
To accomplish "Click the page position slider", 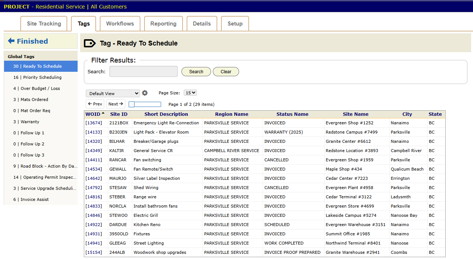I will 145,104.
